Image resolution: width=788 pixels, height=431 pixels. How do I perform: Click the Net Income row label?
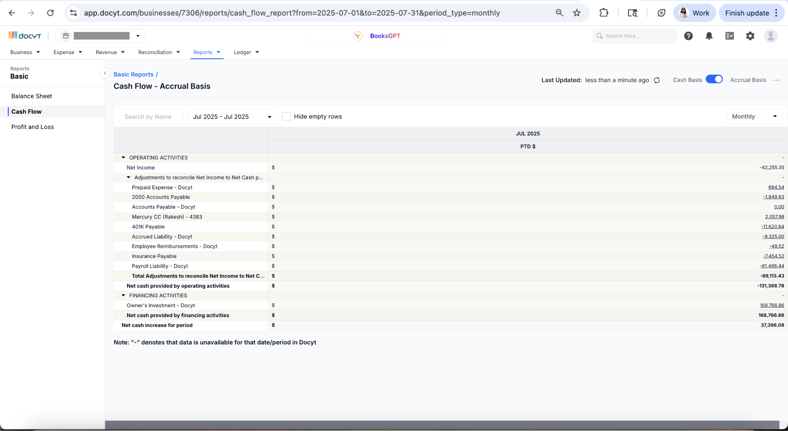click(x=141, y=167)
